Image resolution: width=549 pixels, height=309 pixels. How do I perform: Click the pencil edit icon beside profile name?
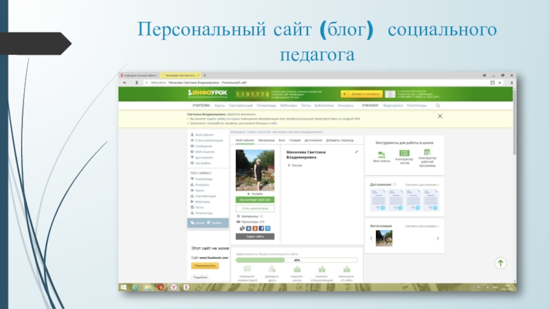[x=355, y=152]
